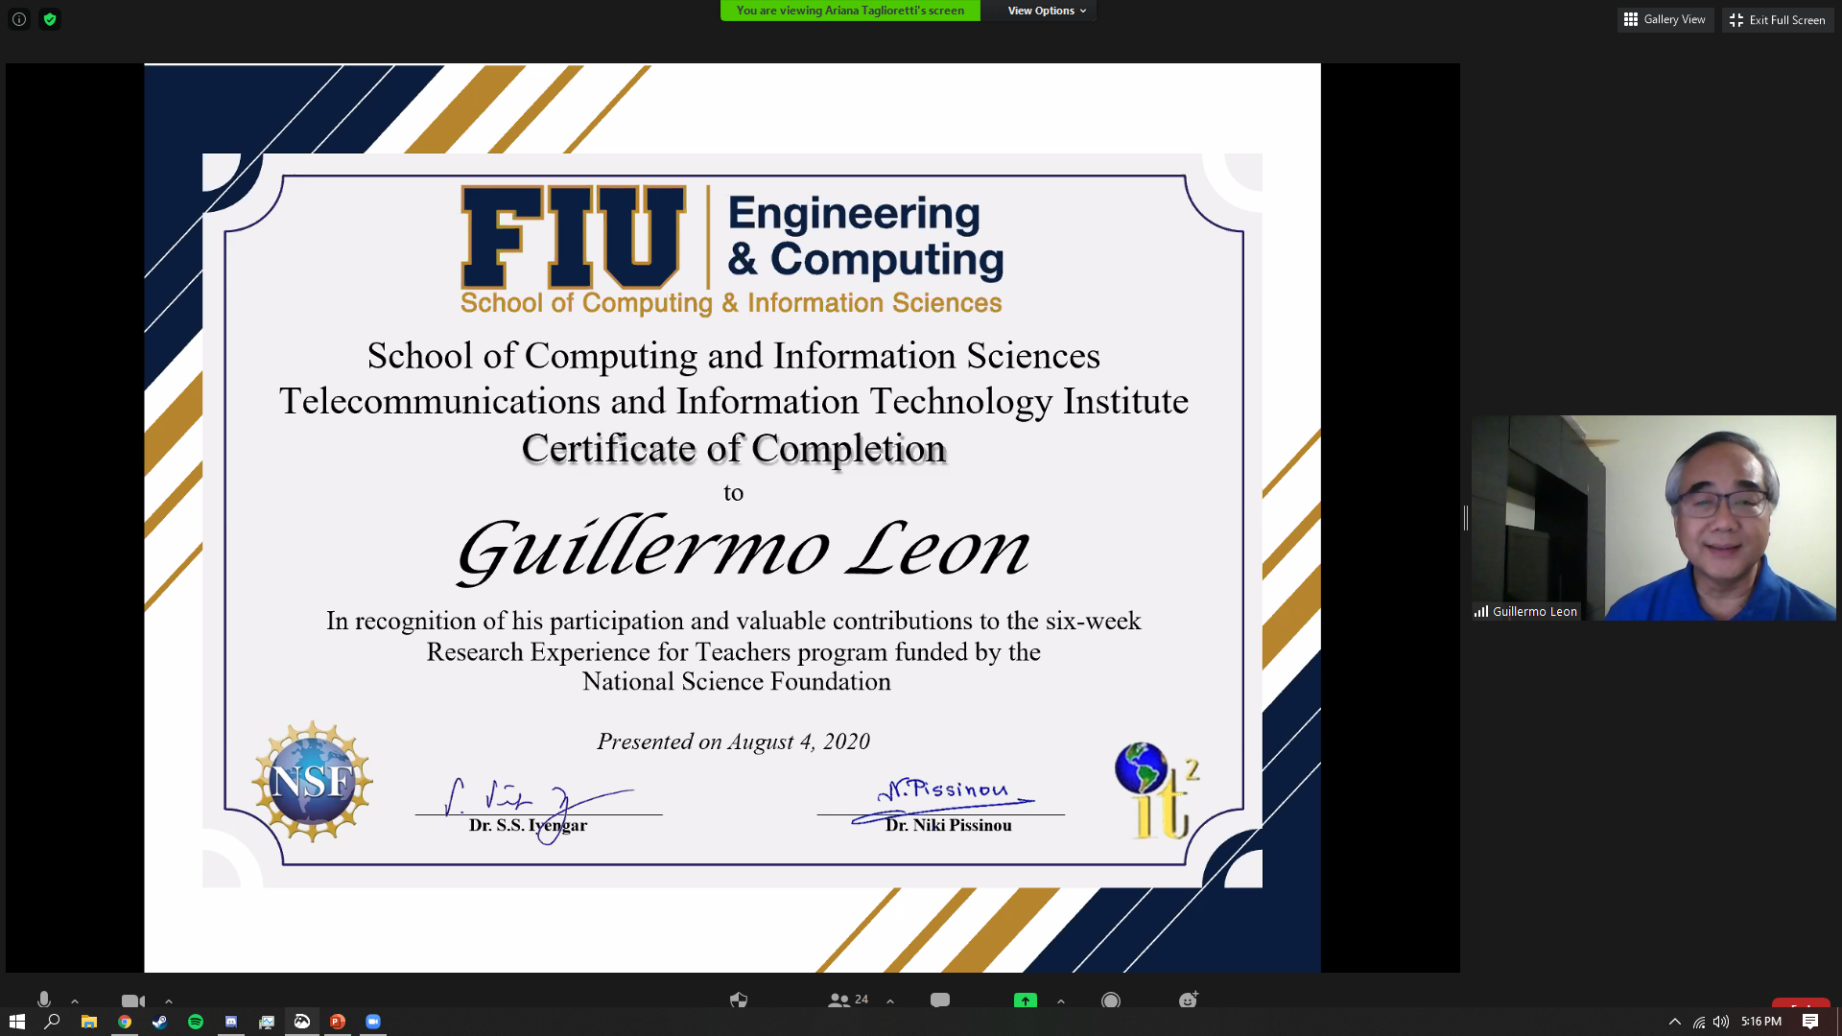Image resolution: width=1842 pixels, height=1036 pixels.
Task: Open the Chat bubble icon
Action: pyautogui.click(x=939, y=1001)
